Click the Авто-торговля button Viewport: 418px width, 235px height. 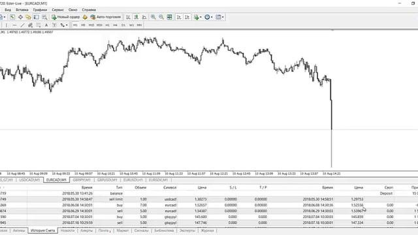point(106,17)
